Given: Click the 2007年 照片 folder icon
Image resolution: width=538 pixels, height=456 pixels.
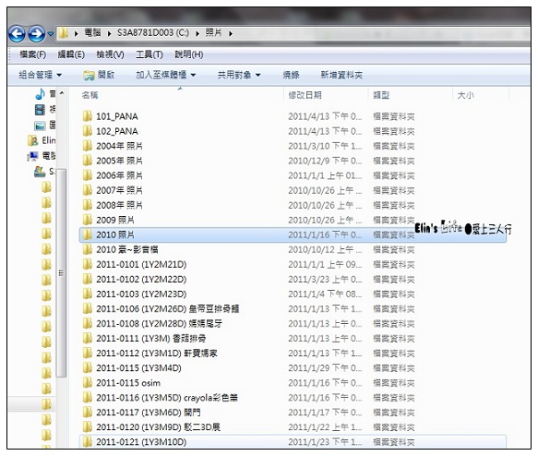Looking at the screenshot, I should pyautogui.click(x=88, y=190).
